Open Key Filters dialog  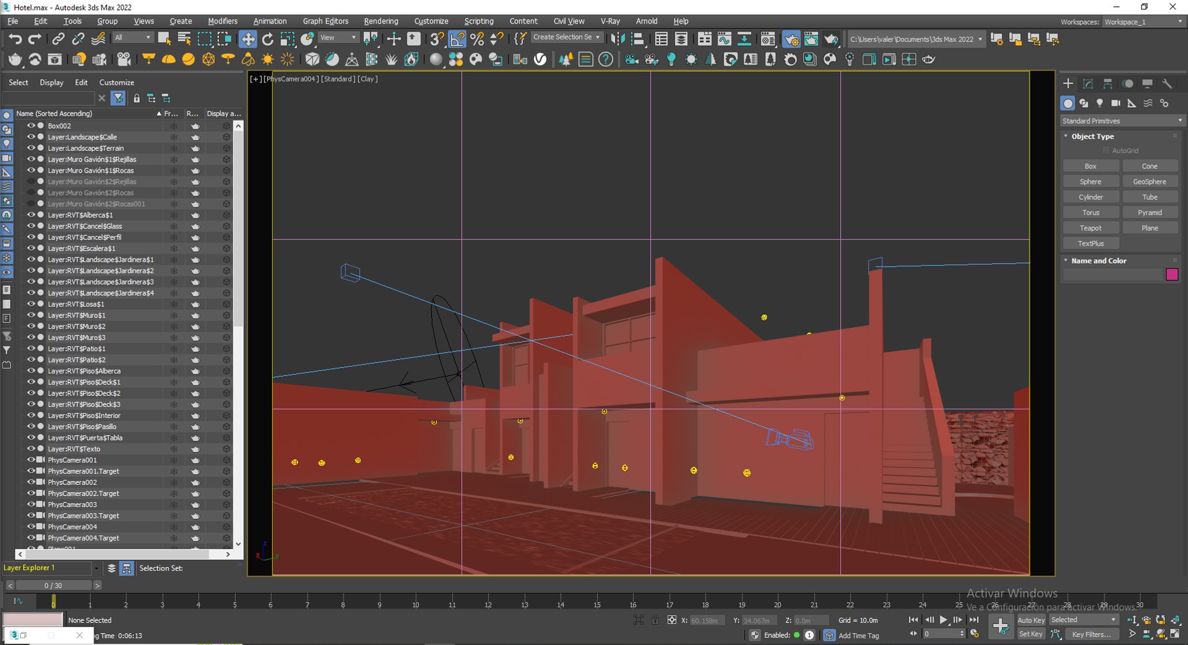(1091, 634)
